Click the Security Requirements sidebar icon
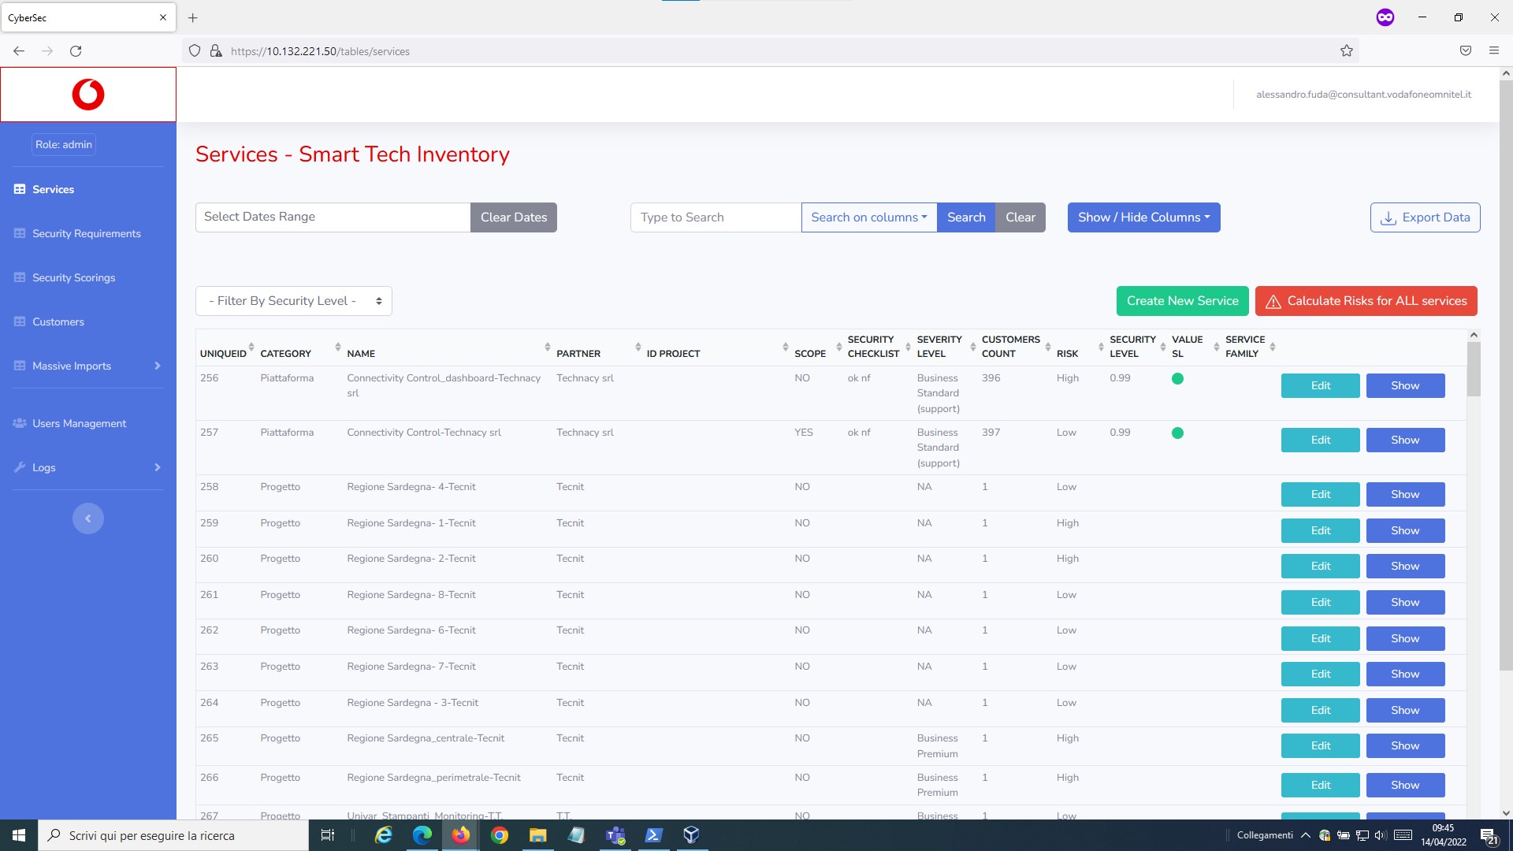The height and width of the screenshot is (851, 1513). 20,233
